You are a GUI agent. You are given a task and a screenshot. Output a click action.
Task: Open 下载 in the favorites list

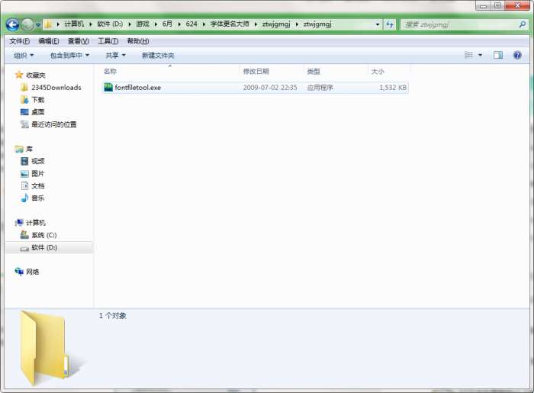[38, 100]
